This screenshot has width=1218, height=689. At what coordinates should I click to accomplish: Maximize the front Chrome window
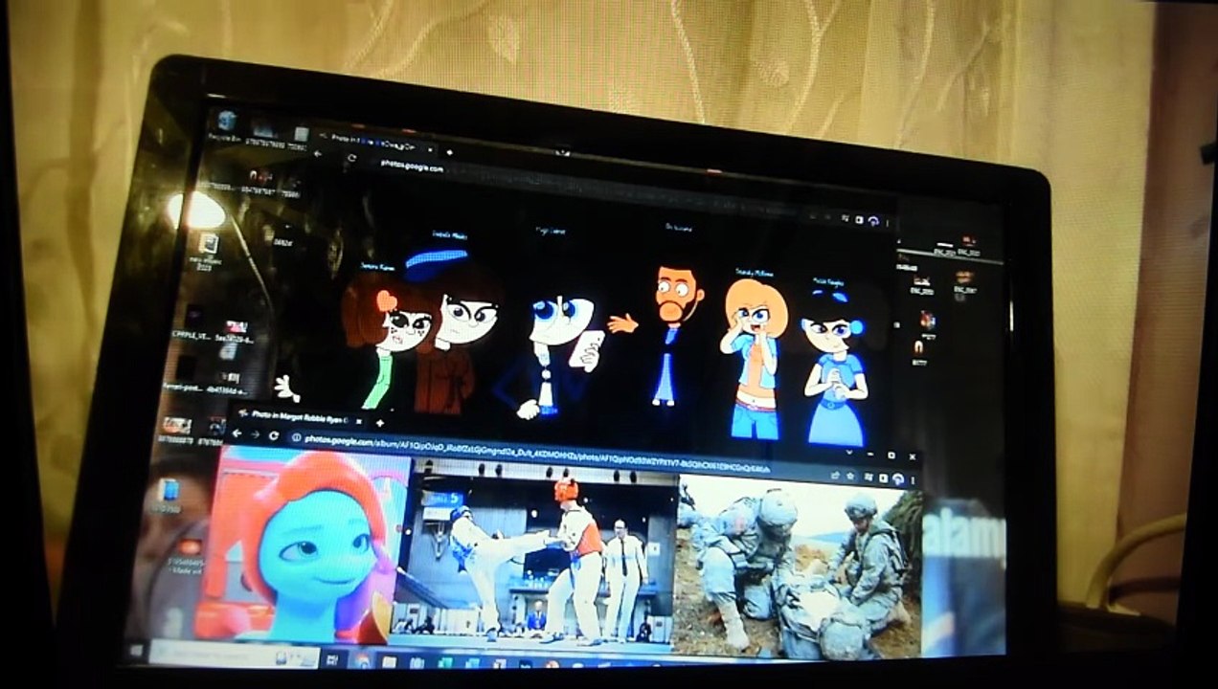point(891,456)
